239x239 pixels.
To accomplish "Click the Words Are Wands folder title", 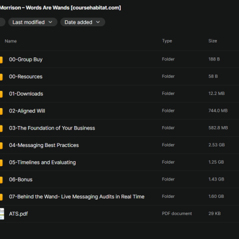I will [x=60, y=8].
